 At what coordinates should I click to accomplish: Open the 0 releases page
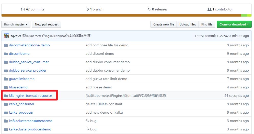click(x=158, y=9)
